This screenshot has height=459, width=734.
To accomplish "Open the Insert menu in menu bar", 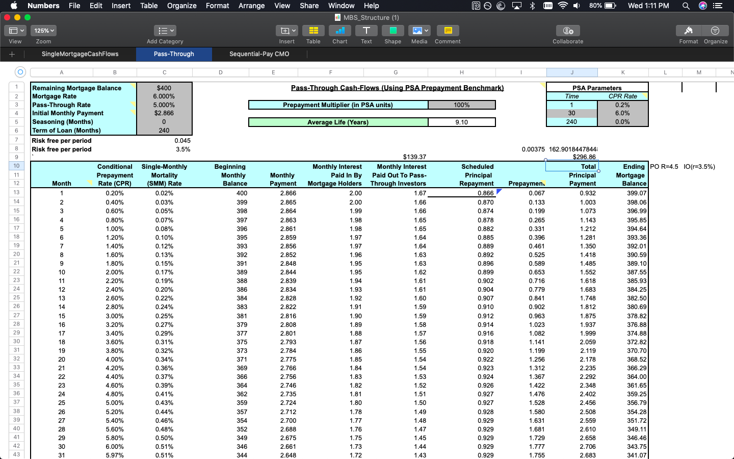I will tap(121, 6).
